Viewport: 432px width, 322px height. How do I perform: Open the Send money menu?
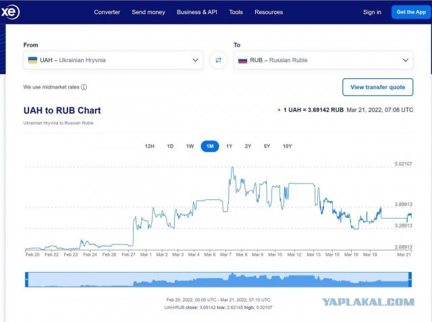pyautogui.click(x=148, y=12)
